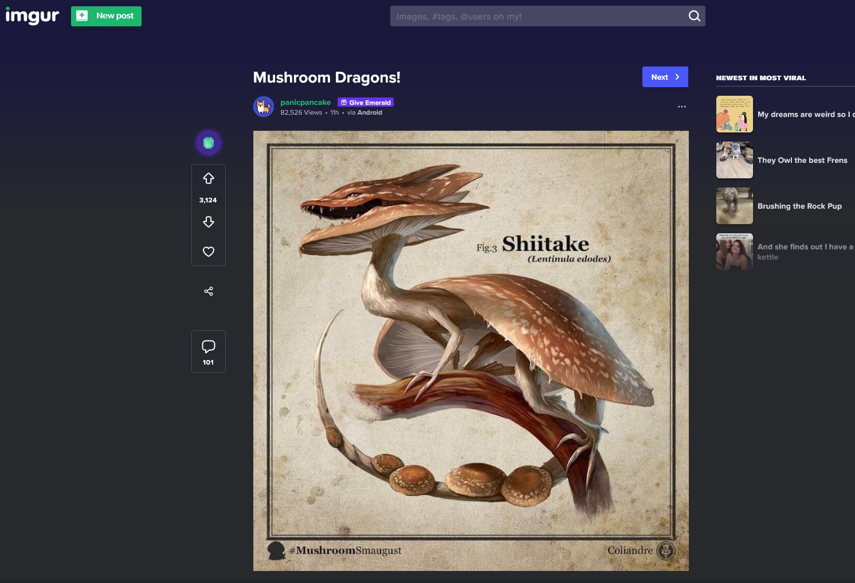Click the gift icon in Give Emerald
Screen dimensions: 855x583
click(x=344, y=103)
